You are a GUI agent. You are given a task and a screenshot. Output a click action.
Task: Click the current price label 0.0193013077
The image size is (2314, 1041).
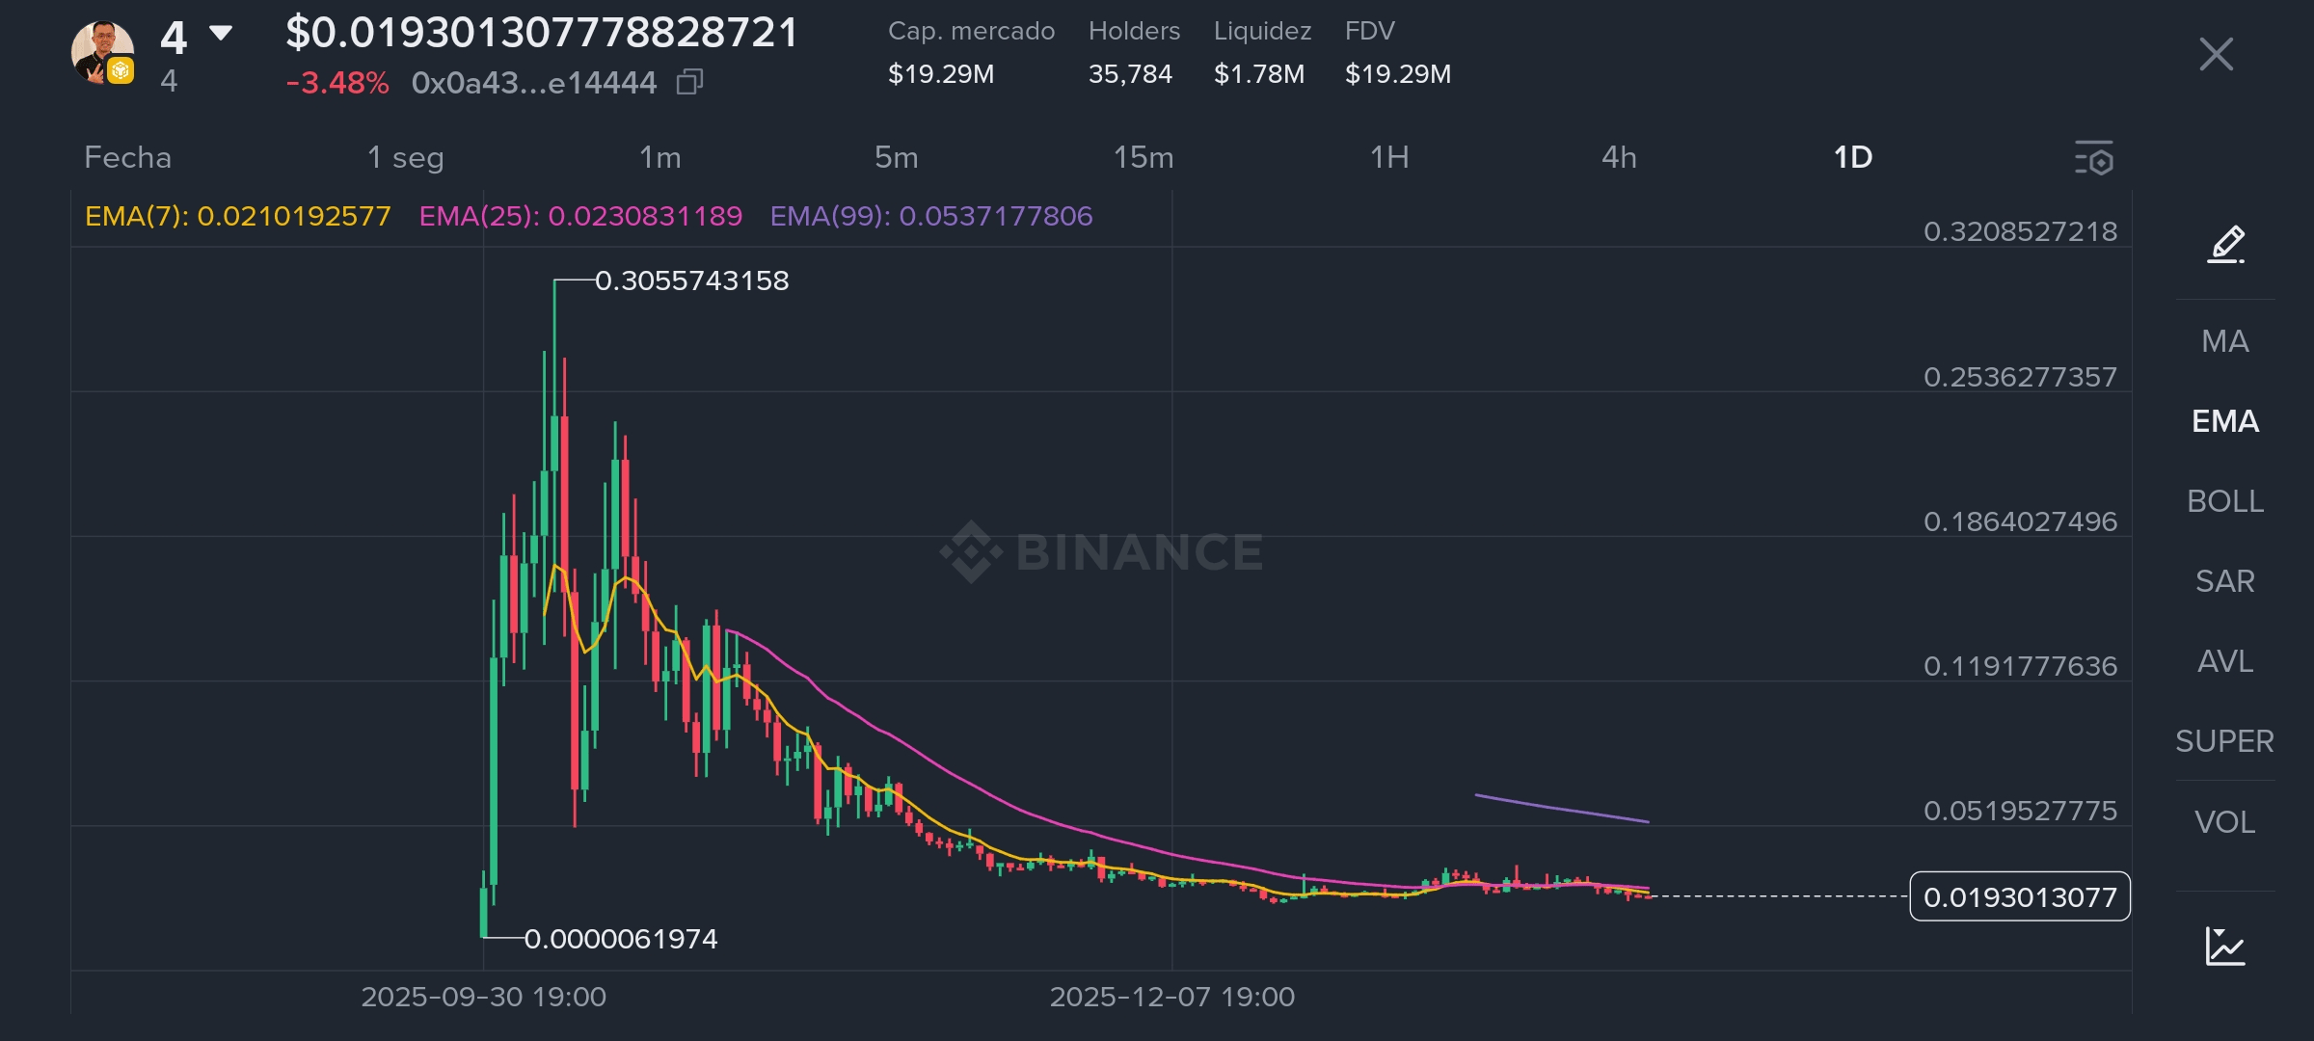(2020, 896)
